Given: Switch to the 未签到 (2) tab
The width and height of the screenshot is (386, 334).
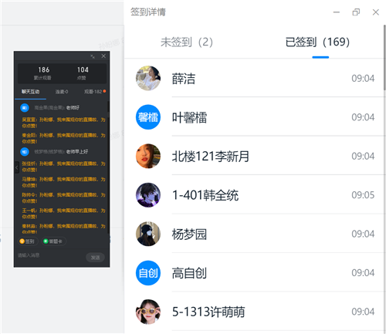Looking at the screenshot, I should pyautogui.click(x=187, y=42).
